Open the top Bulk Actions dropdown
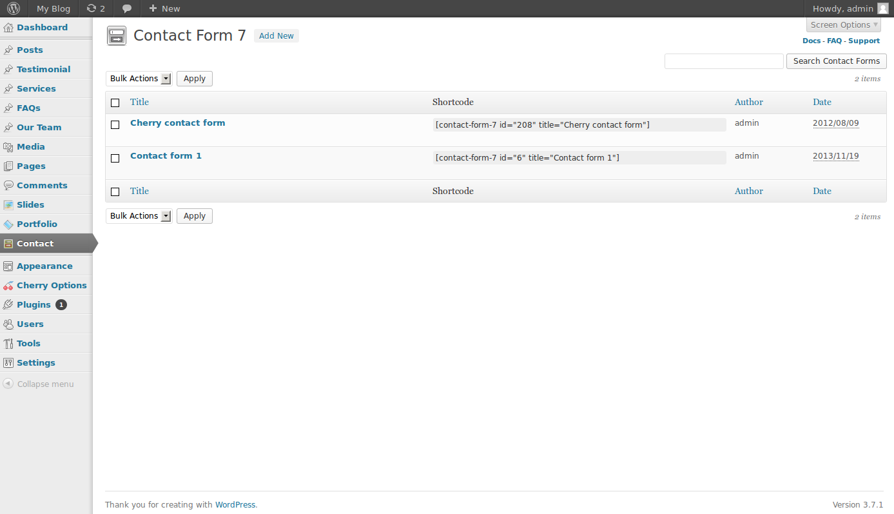Image resolution: width=894 pixels, height=514 pixels. pos(139,79)
